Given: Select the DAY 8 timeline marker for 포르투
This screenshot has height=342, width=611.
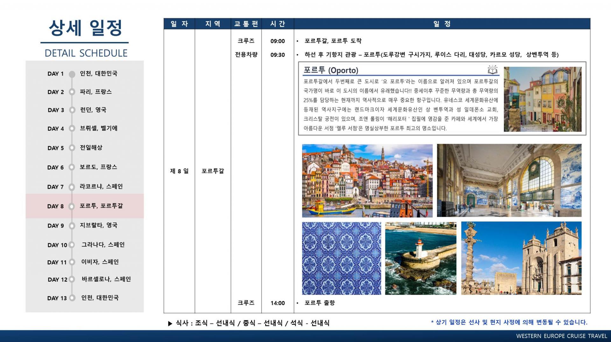Looking at the screenshot, I should pos(72,206).
